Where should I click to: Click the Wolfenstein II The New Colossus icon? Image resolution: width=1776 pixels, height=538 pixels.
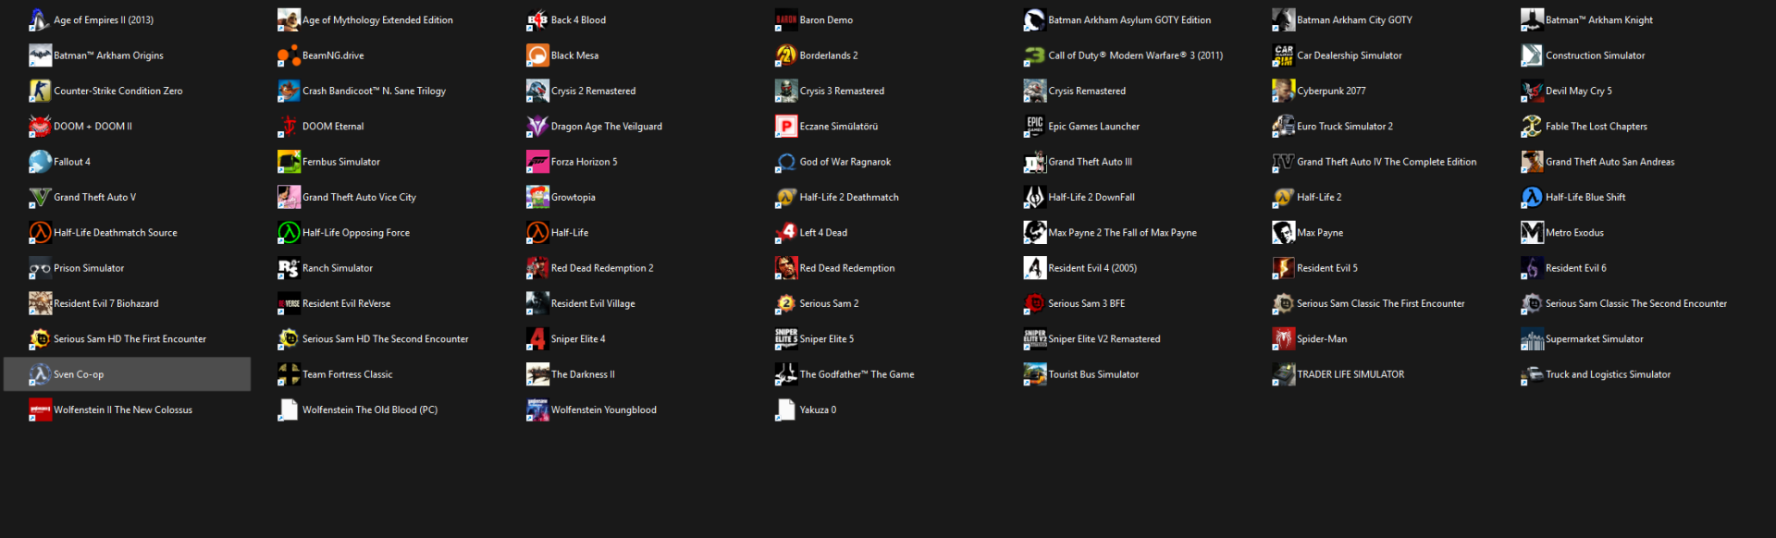pyautogui.click(x=40, y=410)
